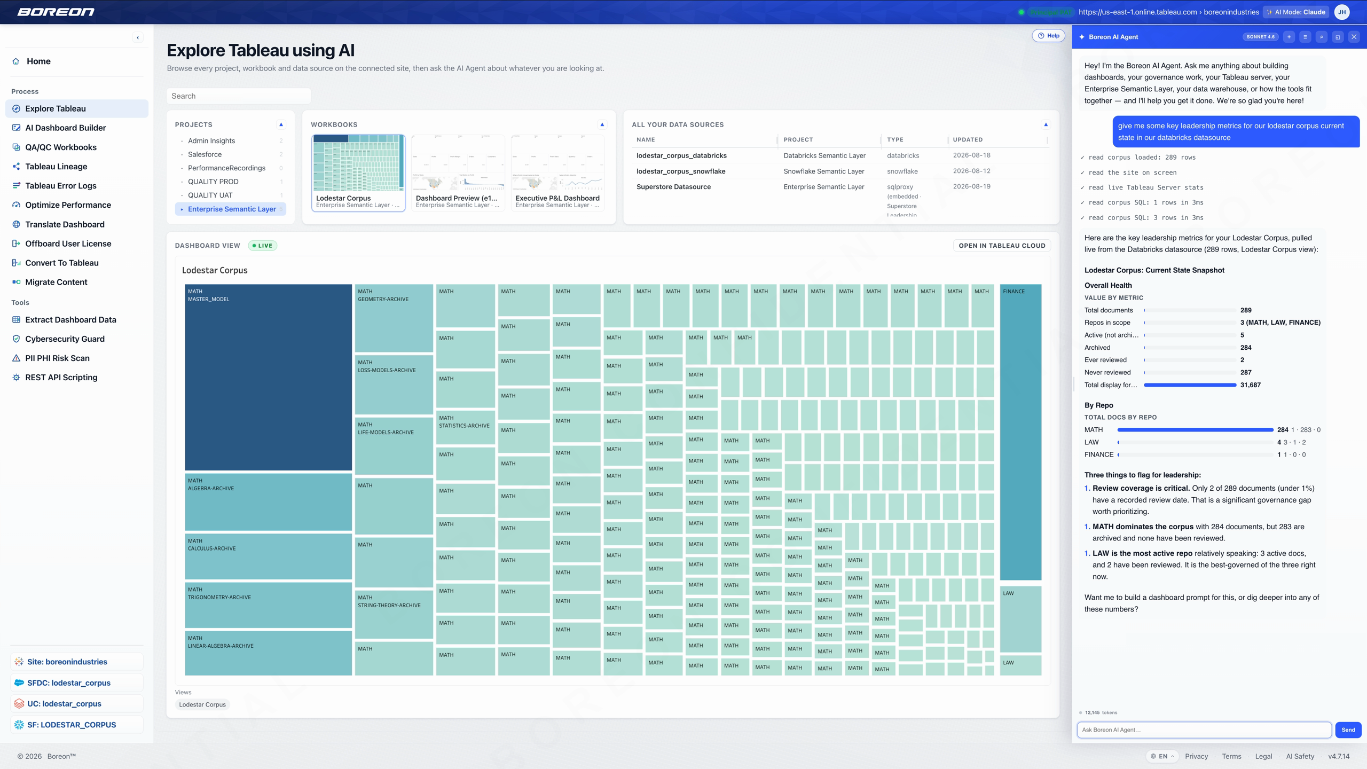Image resolution: width=1367 pixels, height=769 pixels.
Task: Close the Boreon AI Agent panel
Action: (1354, 37)
